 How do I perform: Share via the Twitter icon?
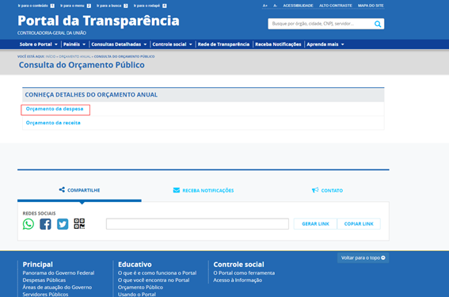(x=63, y=224)
